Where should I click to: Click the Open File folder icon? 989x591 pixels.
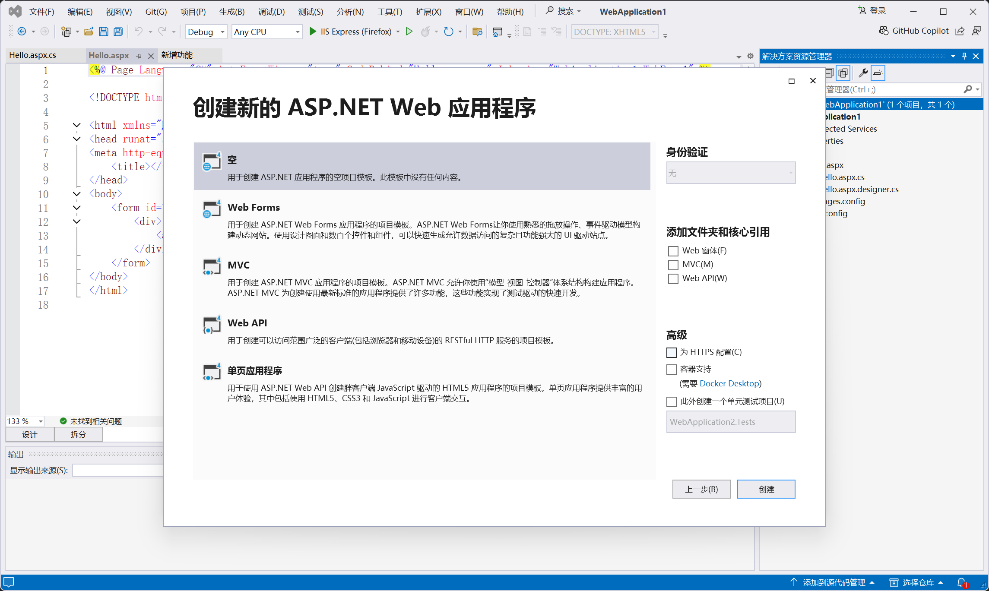click(x=89, y=32)
